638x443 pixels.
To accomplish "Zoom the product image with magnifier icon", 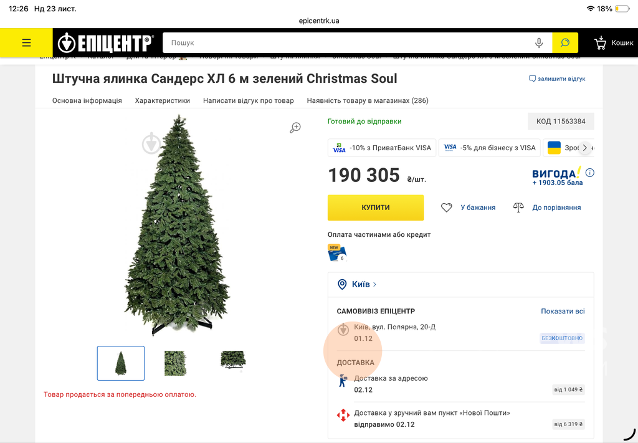I will pyautogui.click(x=295, y=128).
